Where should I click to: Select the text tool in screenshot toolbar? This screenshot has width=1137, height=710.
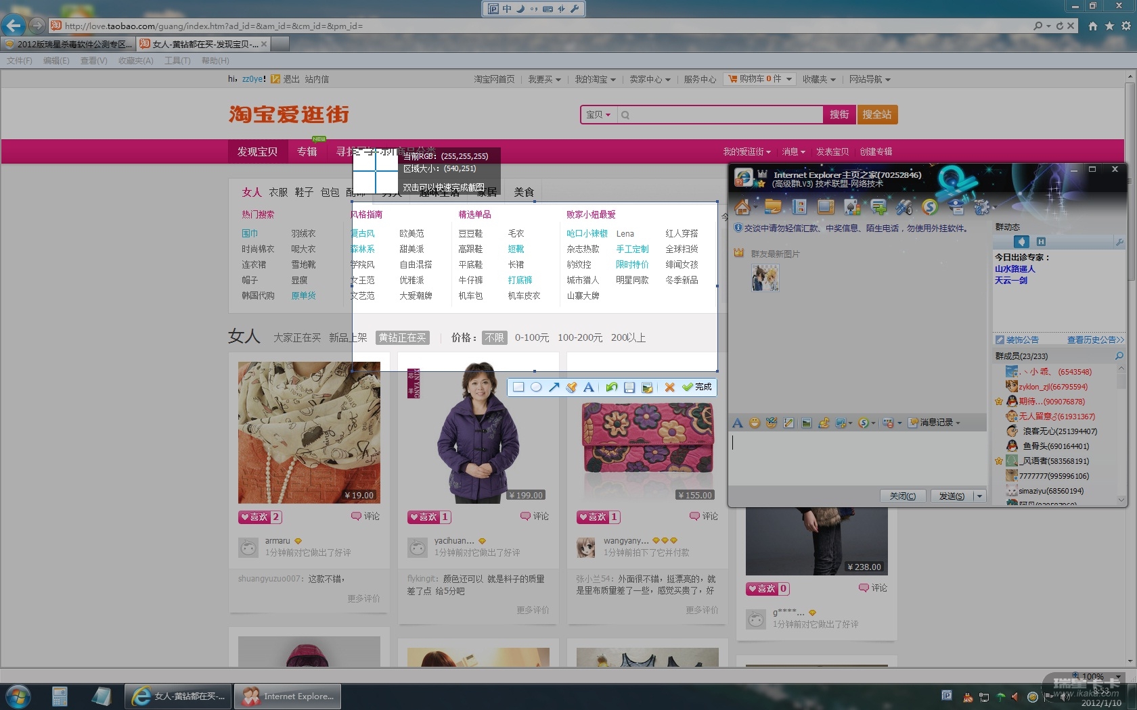click(589, 387)
